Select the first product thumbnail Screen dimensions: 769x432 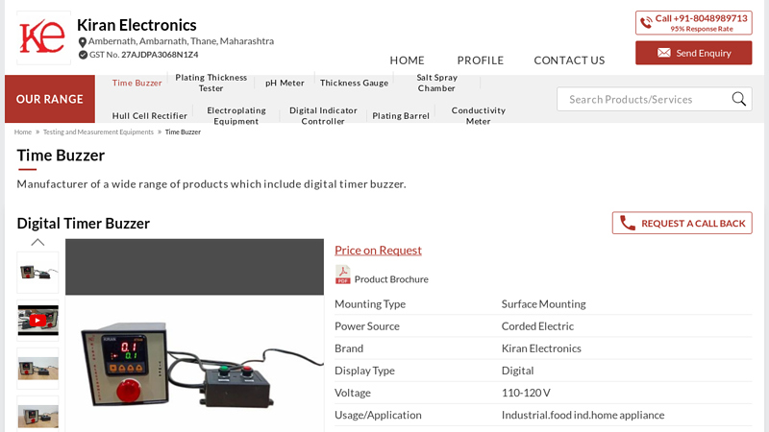[x=37, y=273]
